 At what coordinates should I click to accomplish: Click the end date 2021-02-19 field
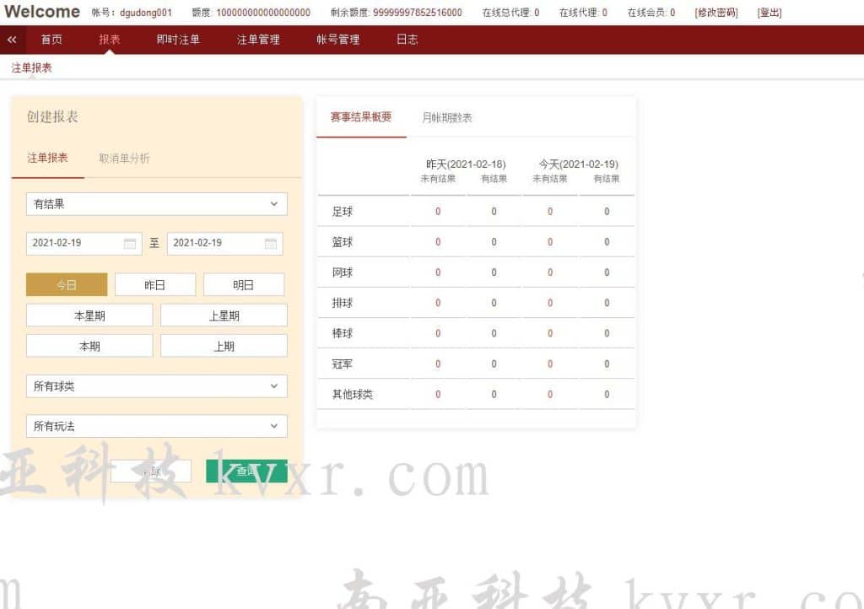(x=224, y=244)
